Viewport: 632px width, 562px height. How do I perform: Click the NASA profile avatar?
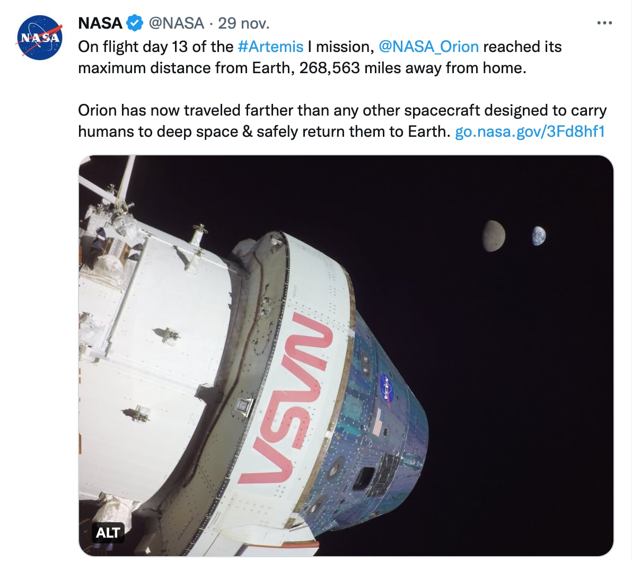point(40,37)
